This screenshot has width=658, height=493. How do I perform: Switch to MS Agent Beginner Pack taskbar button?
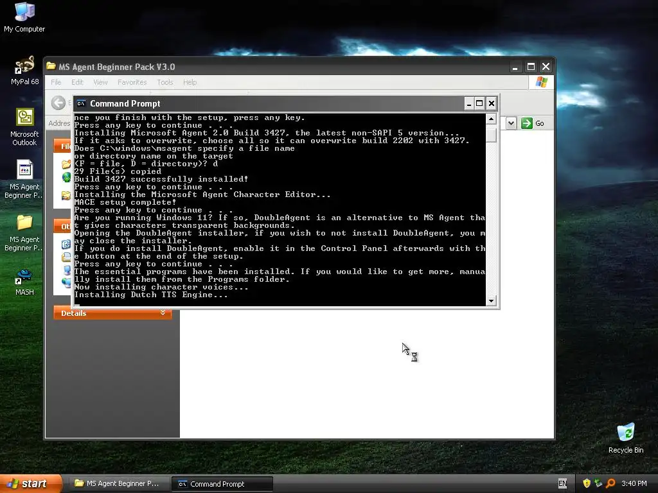pos(120,483)
